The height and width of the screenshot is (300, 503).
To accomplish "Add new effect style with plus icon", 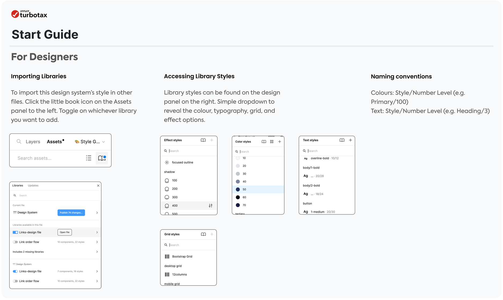I will tap(212, 140).
